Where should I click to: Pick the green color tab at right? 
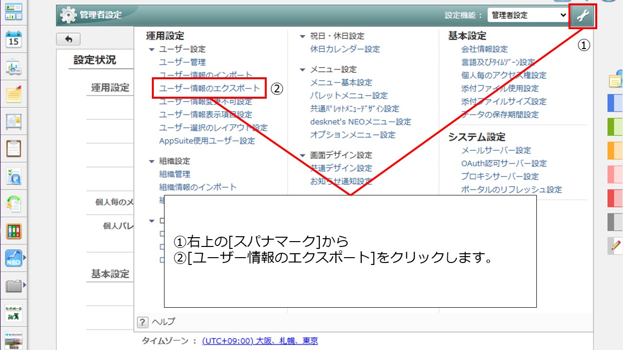[616, 127]
